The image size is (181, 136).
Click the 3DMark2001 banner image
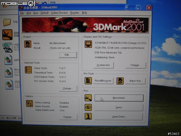[85, 25]
